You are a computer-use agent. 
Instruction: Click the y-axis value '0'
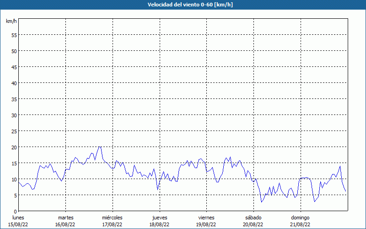pyautogui.click(x=16, y=212)
